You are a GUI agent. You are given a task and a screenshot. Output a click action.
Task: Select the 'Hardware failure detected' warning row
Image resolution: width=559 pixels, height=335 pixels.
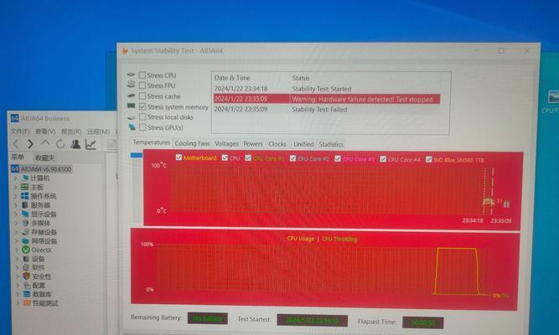coord(327,99)
